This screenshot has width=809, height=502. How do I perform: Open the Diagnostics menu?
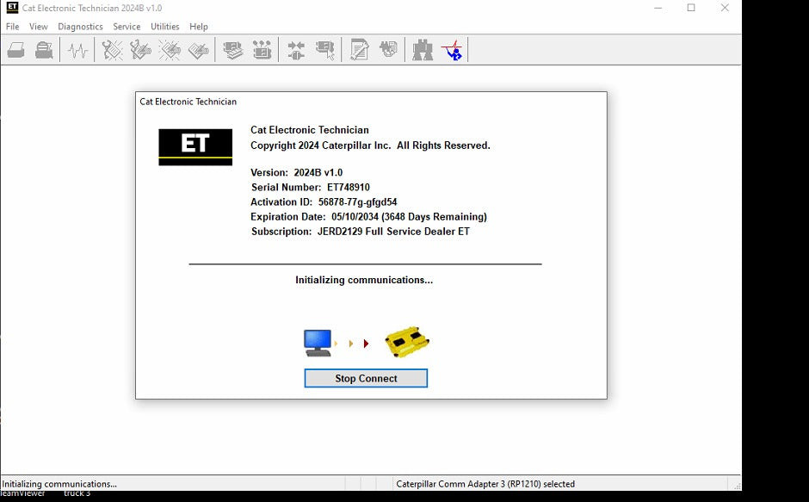(80, 26)
